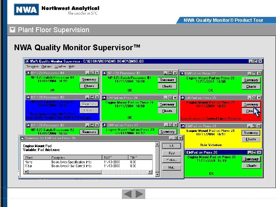The image size is (276, 207).
Task: Click the NP-125 Processor #4 window icon
Action: 28,73
